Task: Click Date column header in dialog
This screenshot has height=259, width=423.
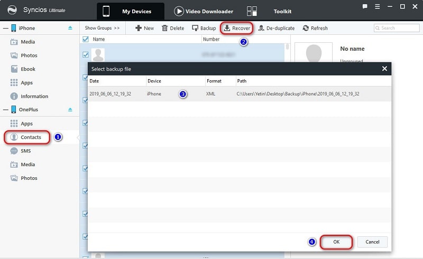Action: pos(94,81)
